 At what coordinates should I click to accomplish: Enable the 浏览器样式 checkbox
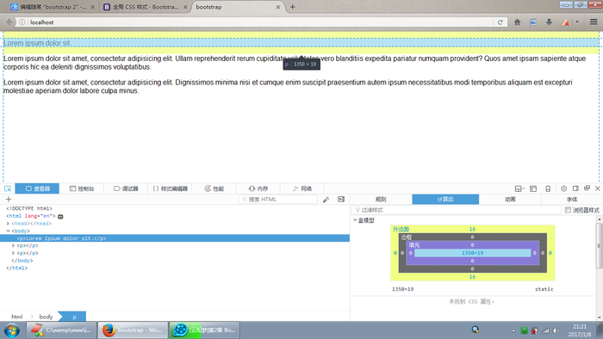tap(568, 210)
